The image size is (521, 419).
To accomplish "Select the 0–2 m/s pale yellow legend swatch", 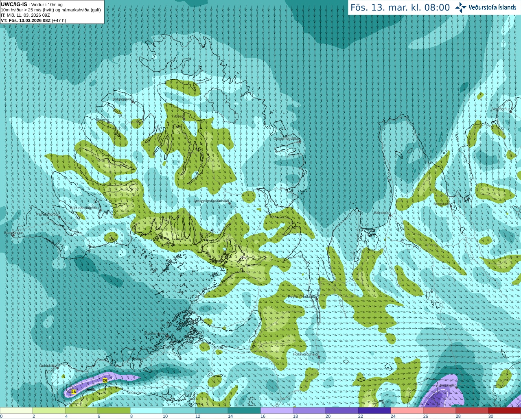I will coord(16,410).
